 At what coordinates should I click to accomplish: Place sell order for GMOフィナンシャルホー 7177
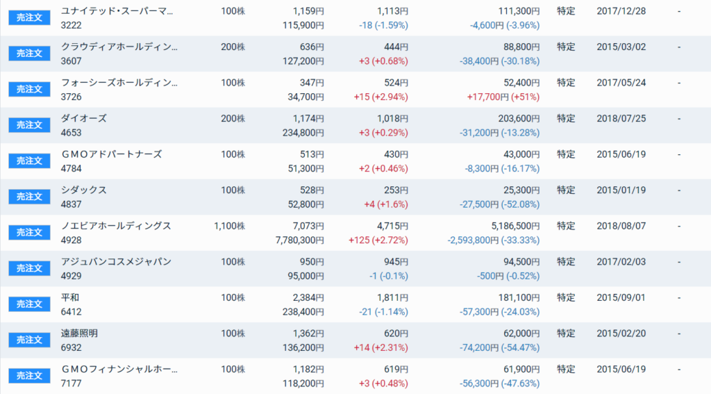[x=29, y=377]
